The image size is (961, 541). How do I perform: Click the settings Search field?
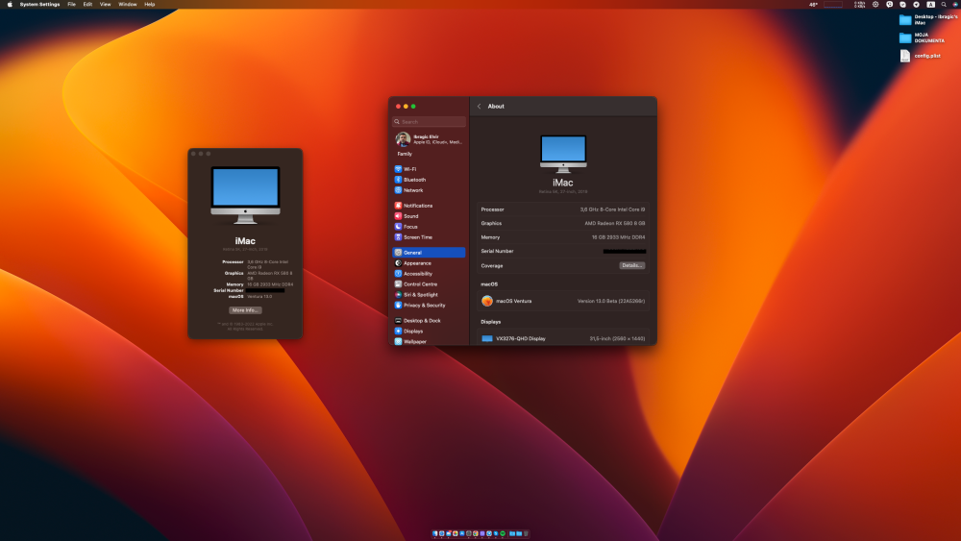click(429, 121)
